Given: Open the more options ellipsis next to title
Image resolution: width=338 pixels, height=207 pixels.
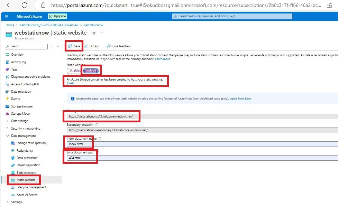Looking at the screenshot, I should (x=101, y=33).
